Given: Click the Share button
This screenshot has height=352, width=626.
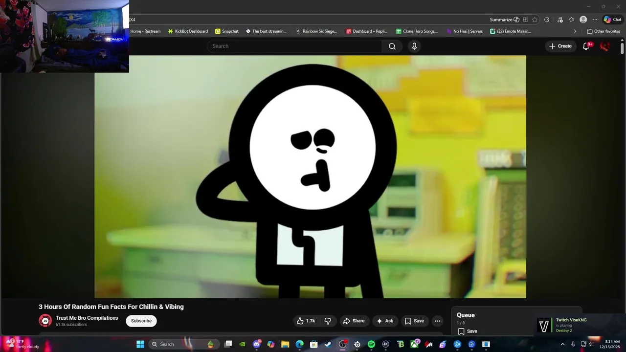Looking at the screenshot, I should 354,321.
